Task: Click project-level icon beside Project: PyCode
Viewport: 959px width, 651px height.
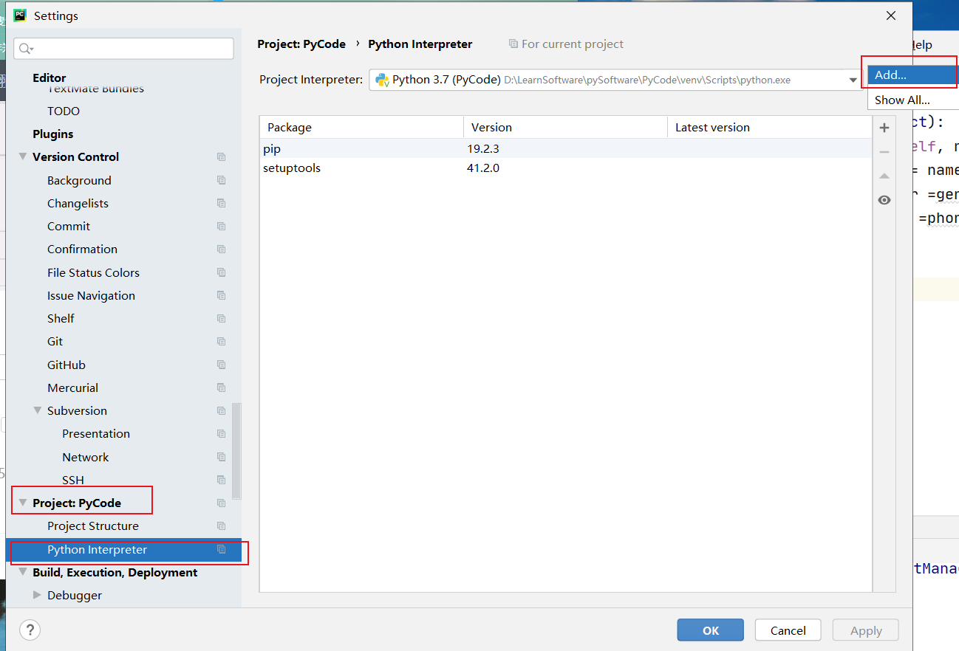Action: (x=221, y=503)
